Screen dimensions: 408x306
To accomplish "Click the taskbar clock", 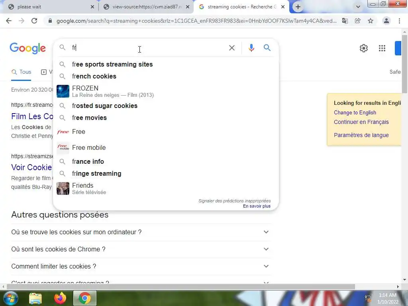I will pos(387,298).
